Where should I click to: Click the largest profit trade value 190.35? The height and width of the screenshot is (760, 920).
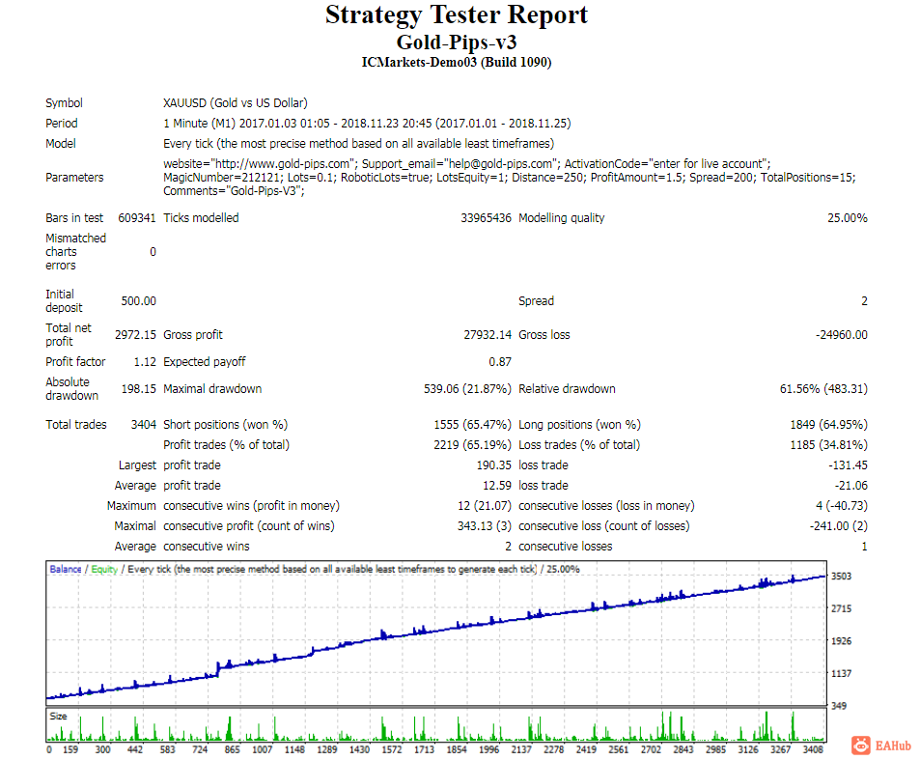[494, 464]
